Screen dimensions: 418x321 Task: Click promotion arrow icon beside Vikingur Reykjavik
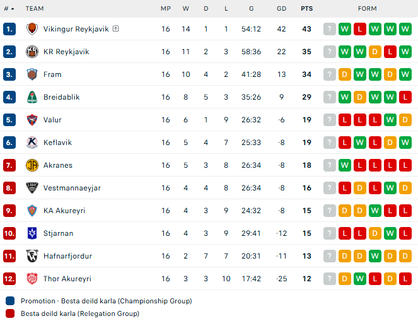point(115,28)
